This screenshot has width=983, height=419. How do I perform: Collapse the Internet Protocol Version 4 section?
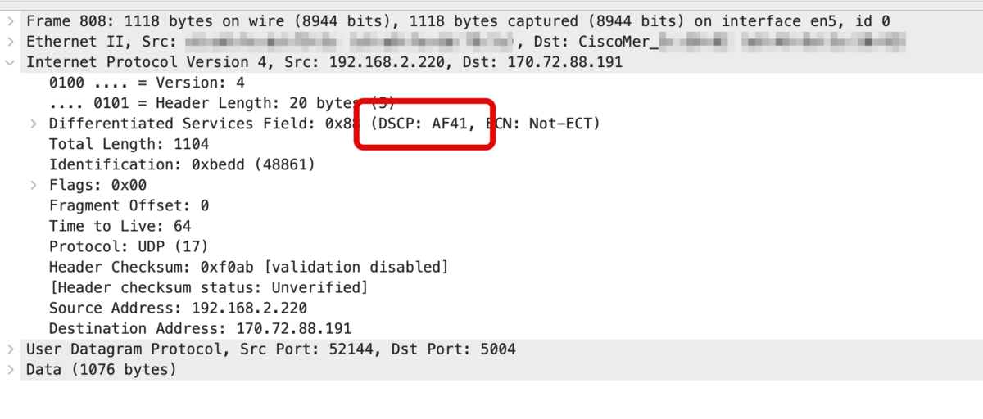coord(10,61)
